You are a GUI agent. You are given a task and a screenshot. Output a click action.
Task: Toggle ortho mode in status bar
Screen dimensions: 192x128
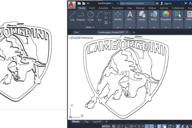coord(126,126)
